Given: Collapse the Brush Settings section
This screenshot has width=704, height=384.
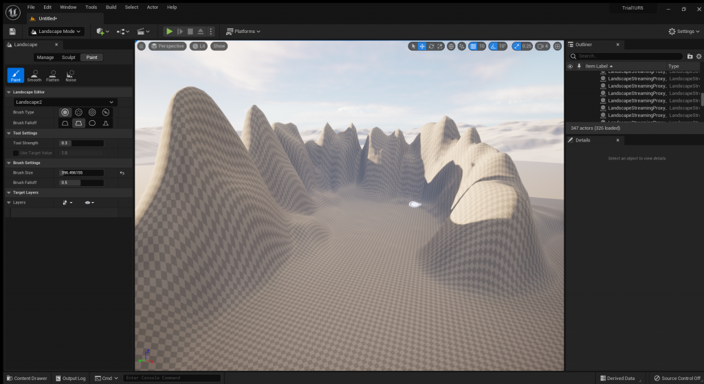Looking at the screenshot, I should pyautogui.click(x=8, y=163).
